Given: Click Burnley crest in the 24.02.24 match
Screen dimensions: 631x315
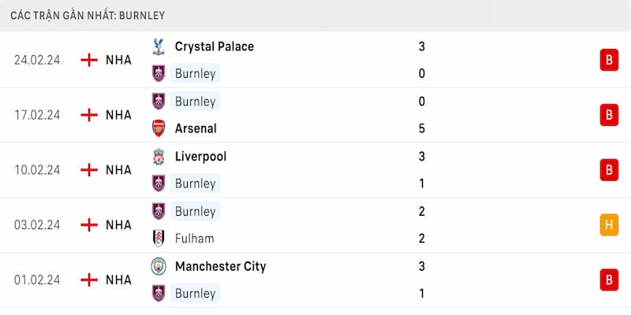Looking at the screenshot, I should click(x=159, y=73).
